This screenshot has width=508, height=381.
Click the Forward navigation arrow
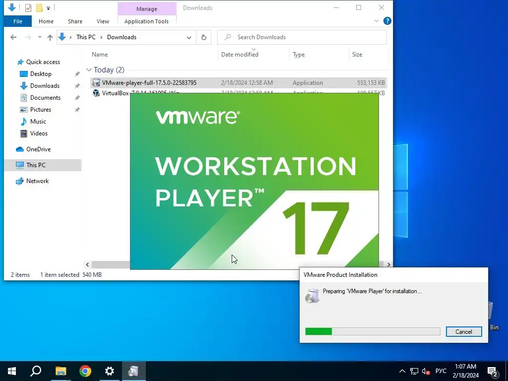(28, 37)
